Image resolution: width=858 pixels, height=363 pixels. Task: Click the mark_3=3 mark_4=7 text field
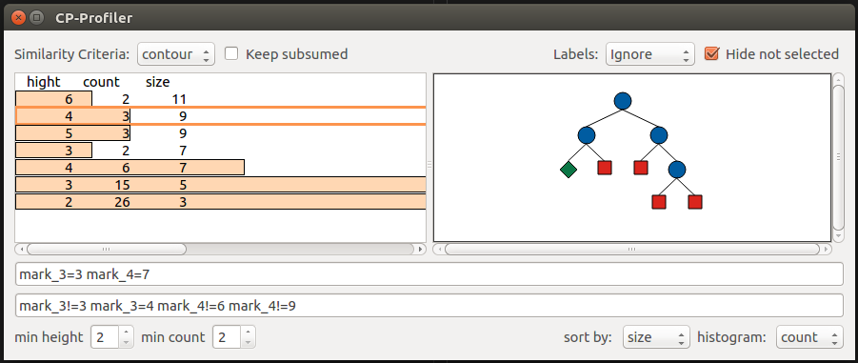(429, 274)
